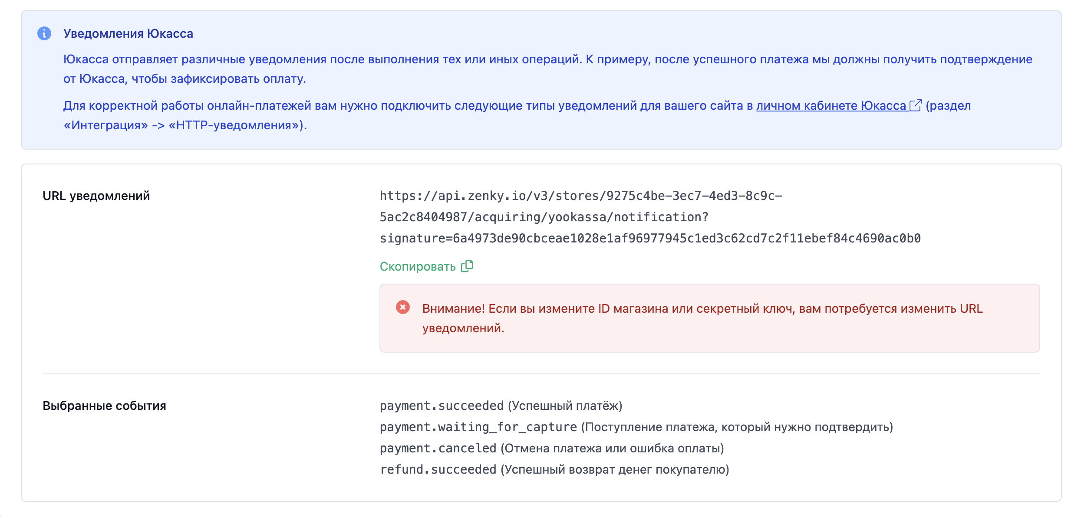The image size is (1081, 517).
Task: Click the red error cross icon
Action: [x=403, y=308]
